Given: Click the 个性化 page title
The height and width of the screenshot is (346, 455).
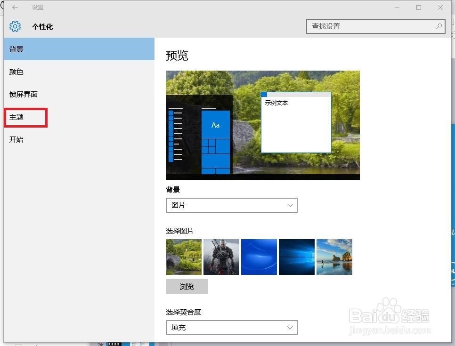Looking at the screenshot, I should tap(42, 27).
